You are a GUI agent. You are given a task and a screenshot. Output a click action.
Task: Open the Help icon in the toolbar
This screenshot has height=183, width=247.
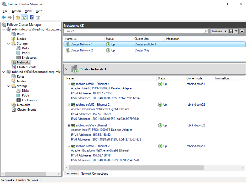[31, 17]
